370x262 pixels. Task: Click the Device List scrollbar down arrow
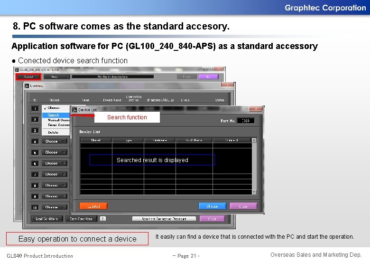[254, 192]
